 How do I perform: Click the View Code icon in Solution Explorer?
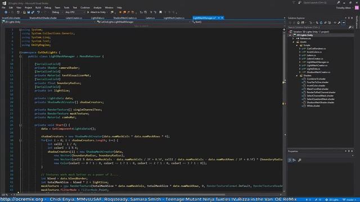tap(335, 22)
